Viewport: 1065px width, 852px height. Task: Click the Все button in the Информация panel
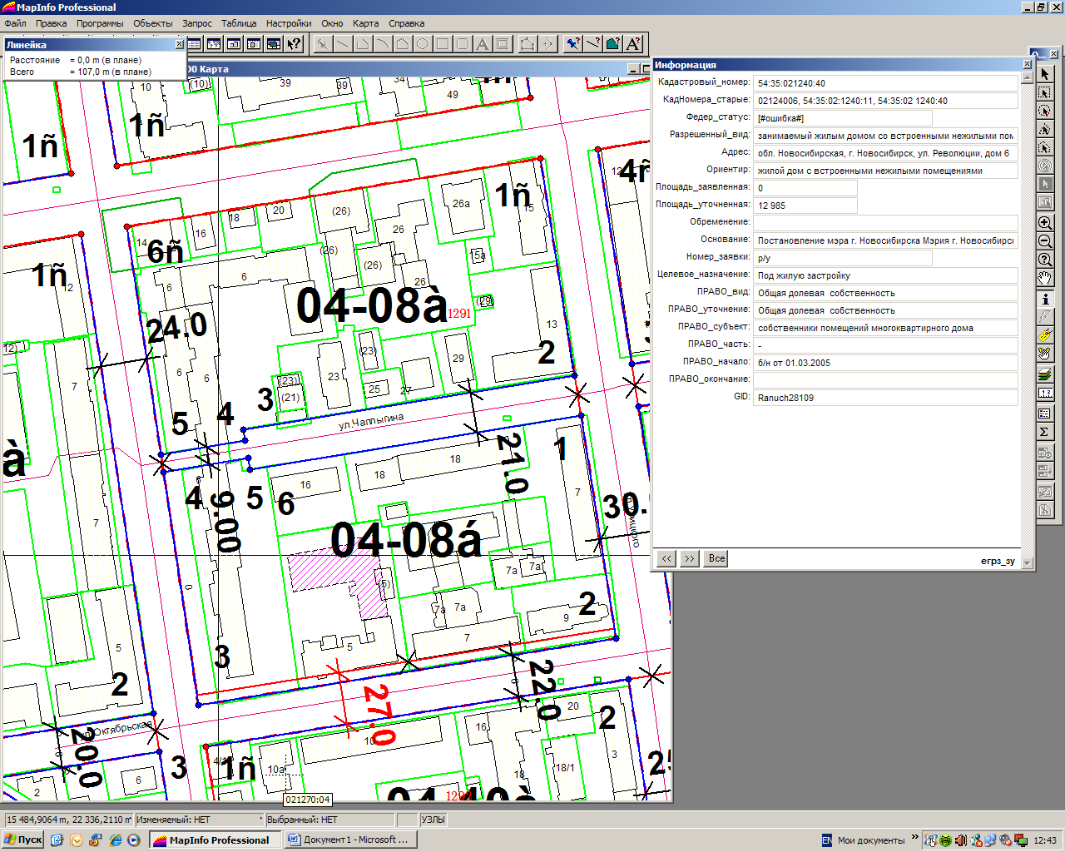click(x=717, y=558)
